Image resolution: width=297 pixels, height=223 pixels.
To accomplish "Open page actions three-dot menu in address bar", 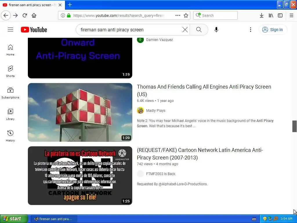I will 178,15.
